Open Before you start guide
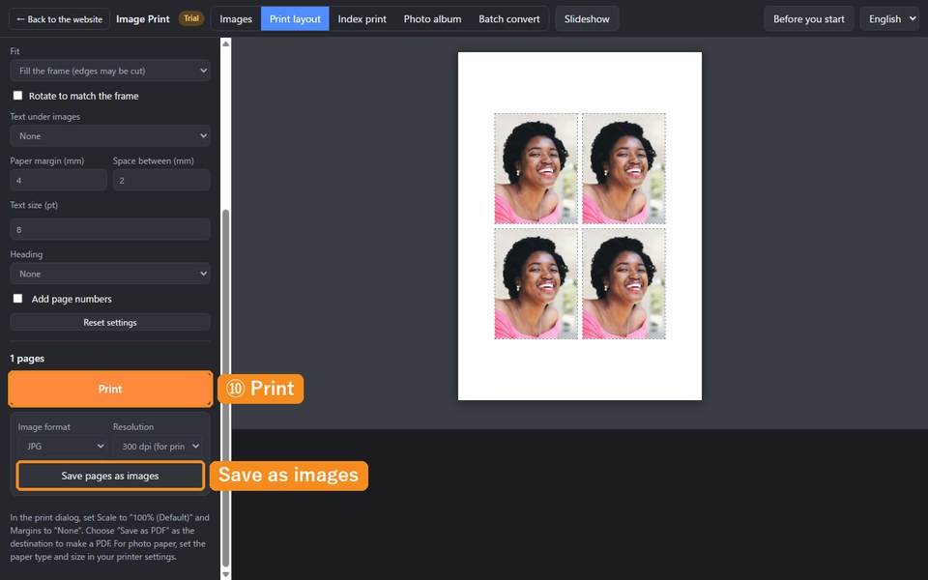The image size is (928, 580). click(808, 19)
